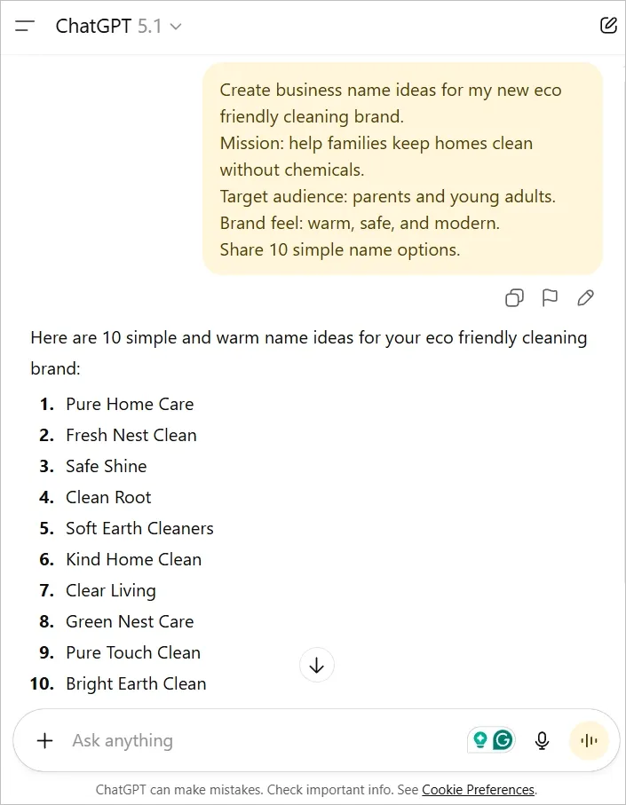Click the "Bright Earth Clean" list item
This screenshot has height=805, width=626.
[136, 683]
